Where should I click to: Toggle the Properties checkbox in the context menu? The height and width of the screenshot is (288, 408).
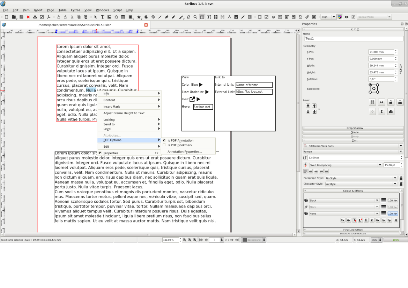point(100,153)
